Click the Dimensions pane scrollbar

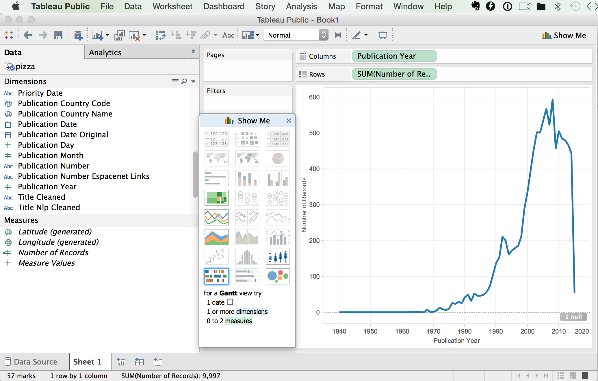tap(195, 174)
